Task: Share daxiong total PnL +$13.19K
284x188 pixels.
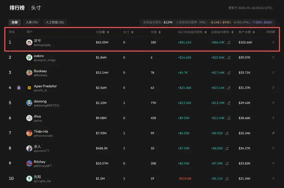Action: click(x=229, y=103)
